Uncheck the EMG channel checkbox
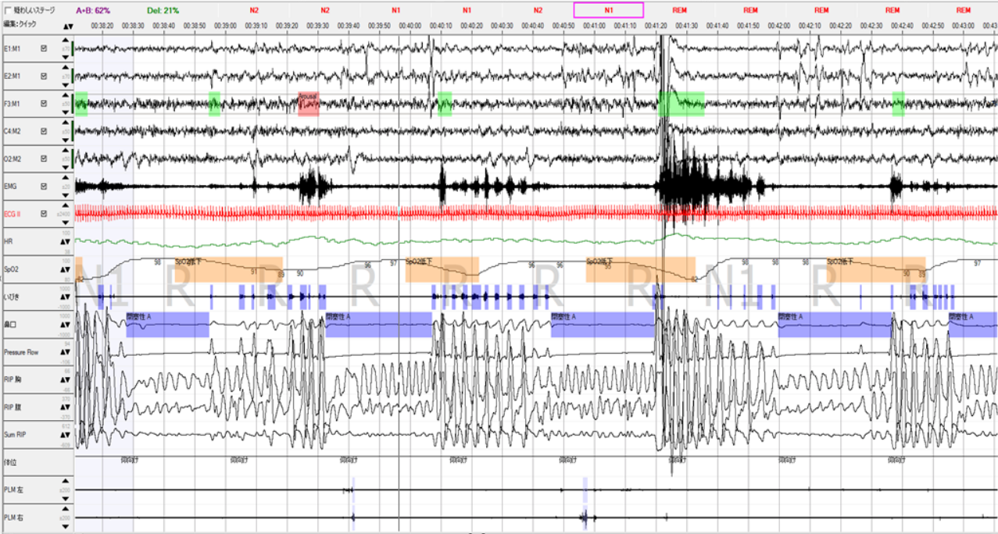Viewport: 998px width, 534px height. pyautogui.click(x=44, y=186)
